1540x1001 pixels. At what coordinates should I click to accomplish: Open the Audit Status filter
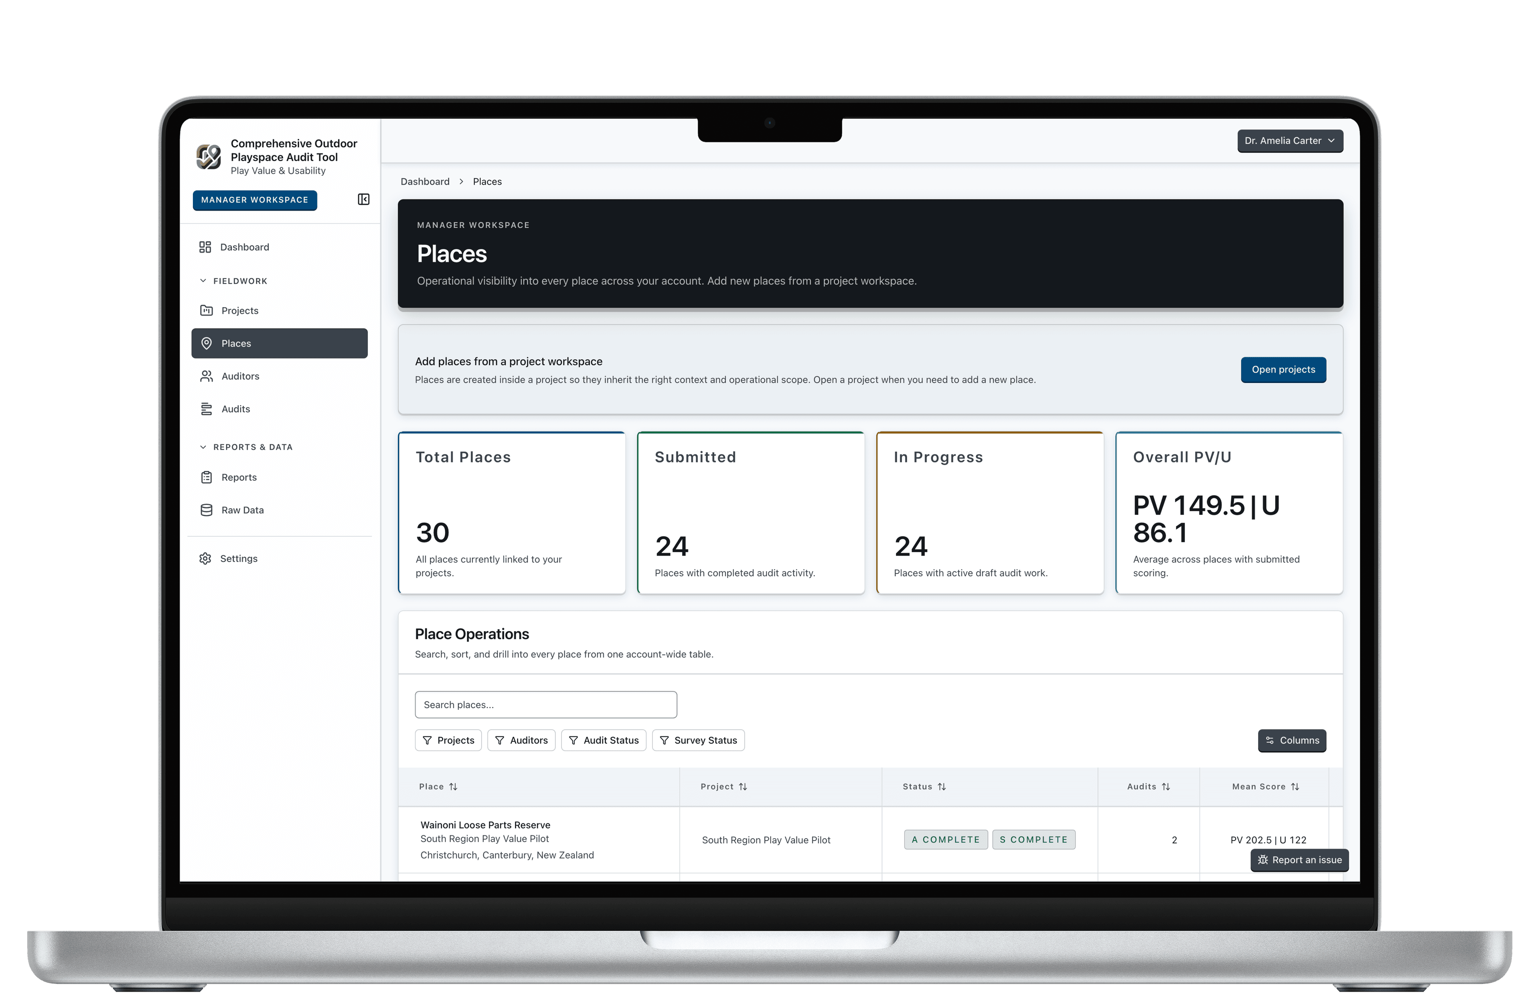coord(603,740)
